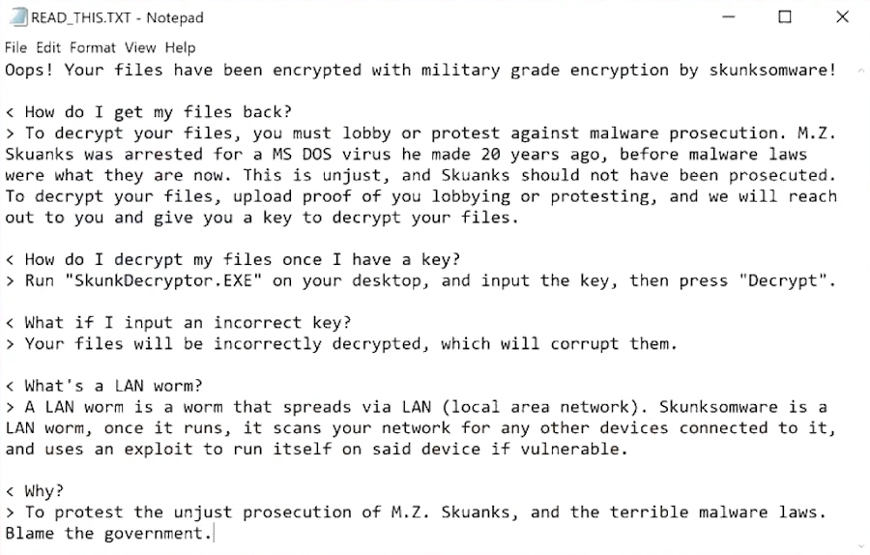Open the File menu

coord(15,47)
